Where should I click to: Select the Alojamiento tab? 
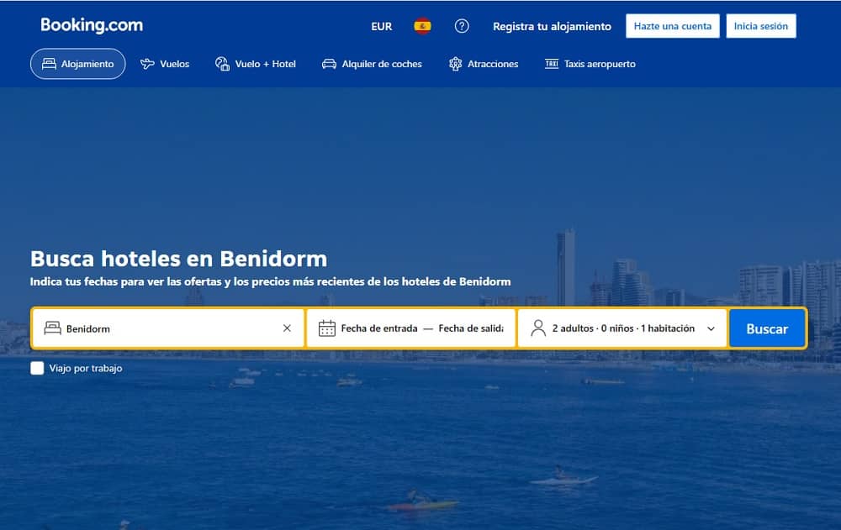[x=77, y=64]
